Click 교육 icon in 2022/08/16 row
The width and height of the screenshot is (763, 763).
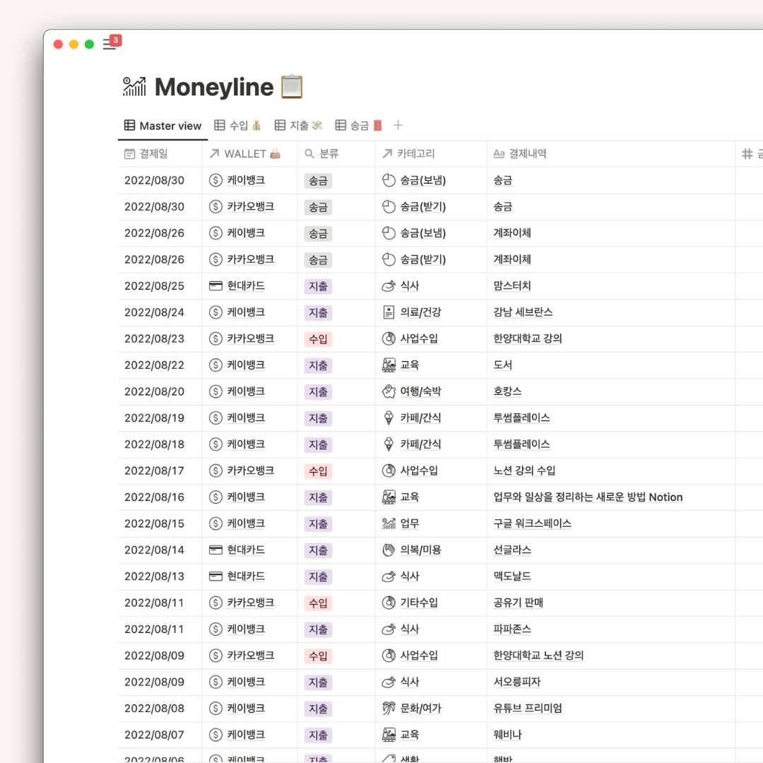coord(389,497)
